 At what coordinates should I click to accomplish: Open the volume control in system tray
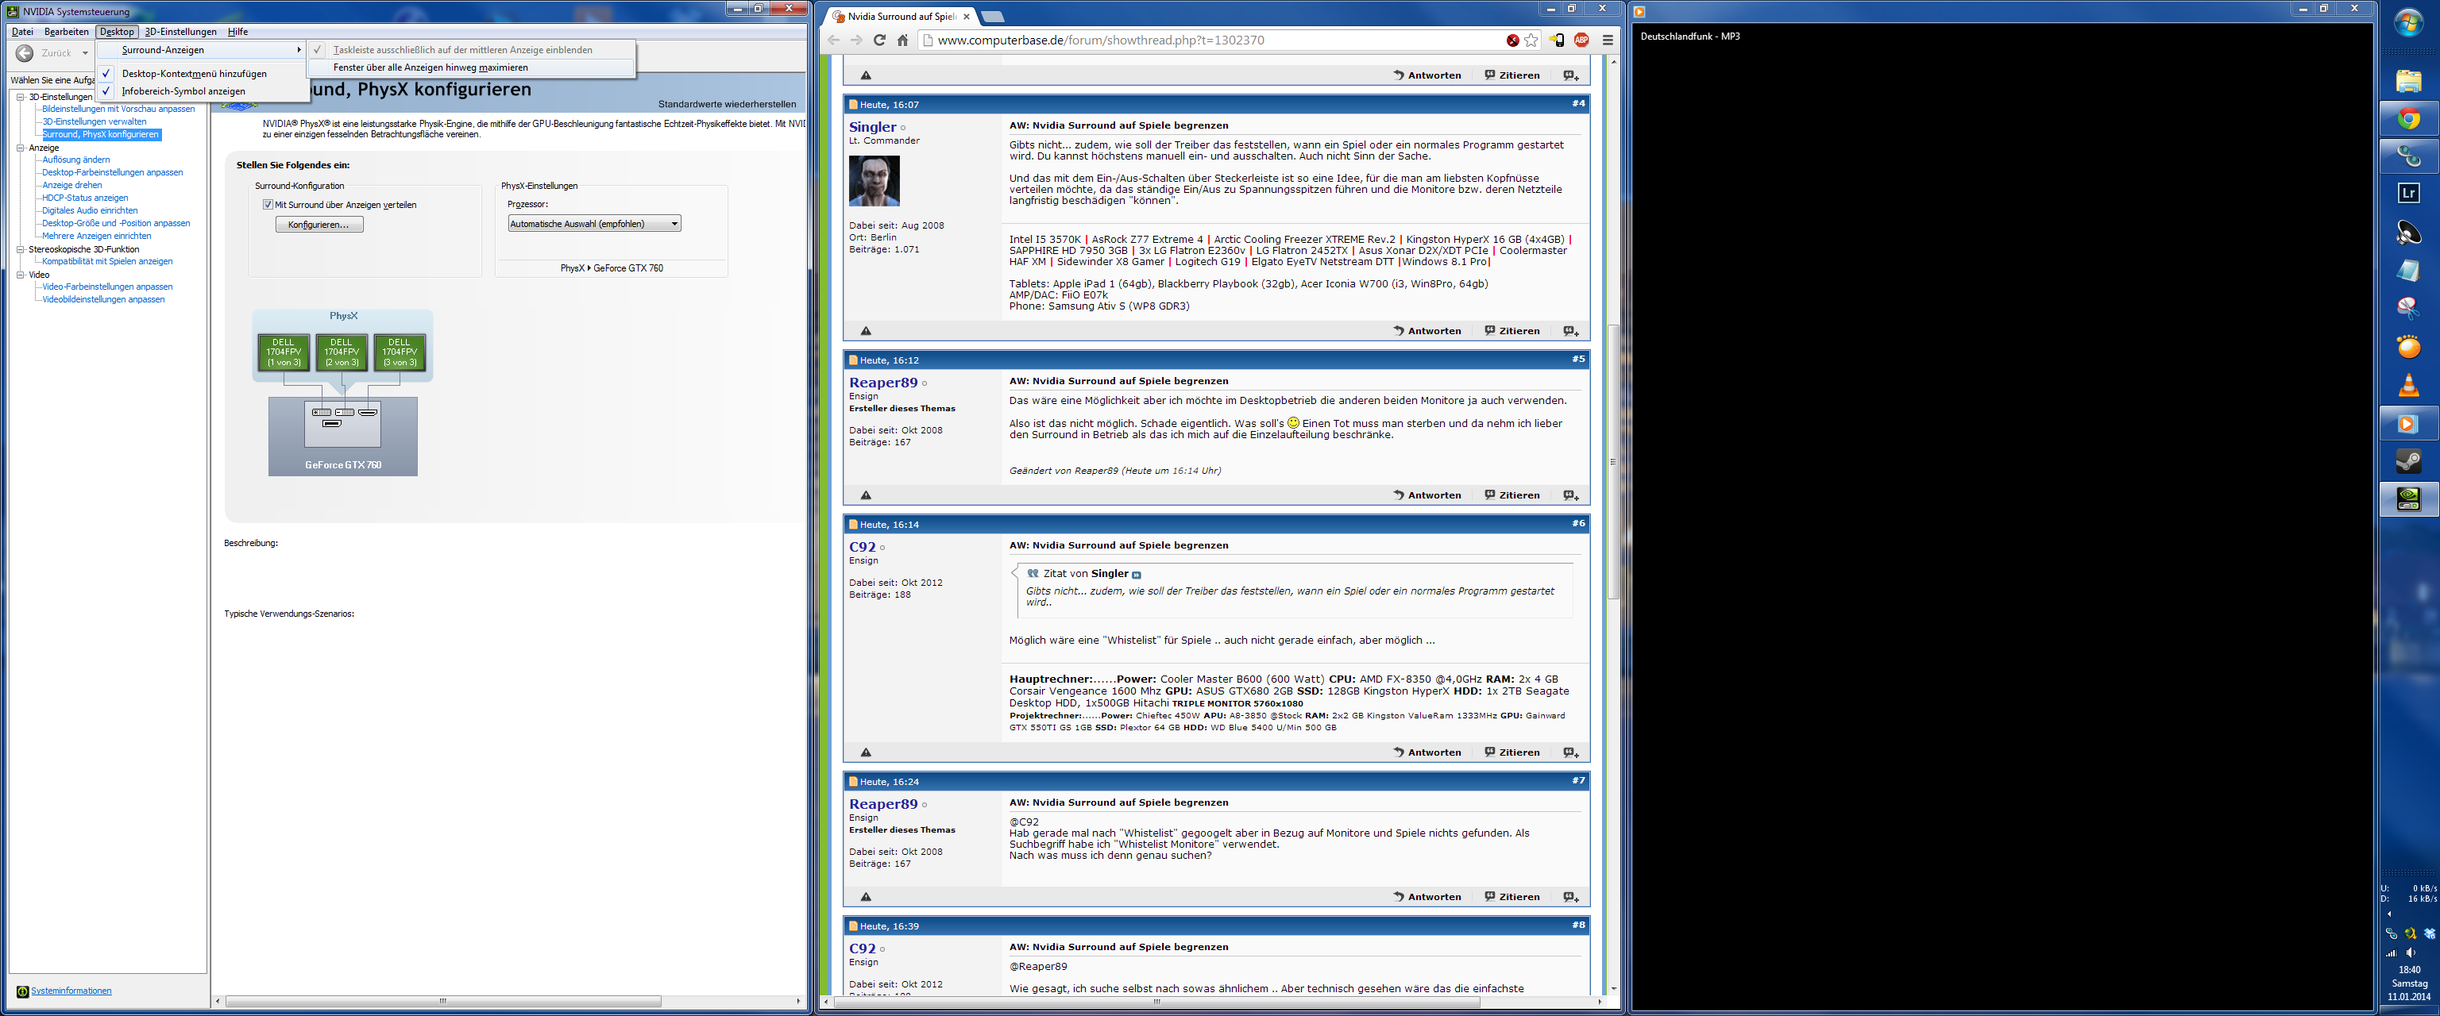[x=2411, y=952]
